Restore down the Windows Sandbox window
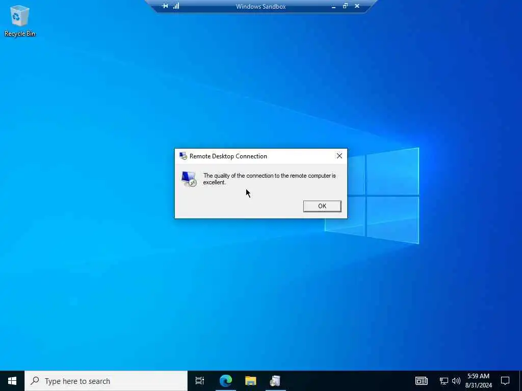The width and height of the screenshot is (522, 391). pos(345,6)
